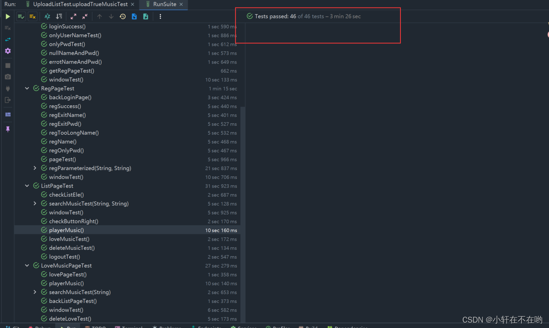Open the three-dot test runner options

(160, 16)
